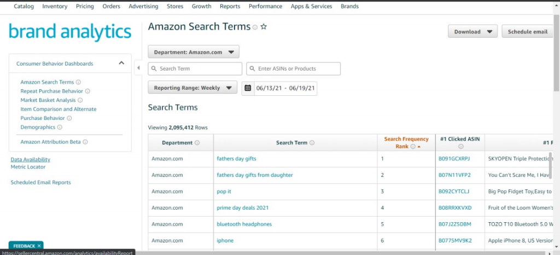Click search term 'fathers day gifts from daughter'
This screenshot has height=255, width=560.
pyautogui.click(x=255, y=175)
